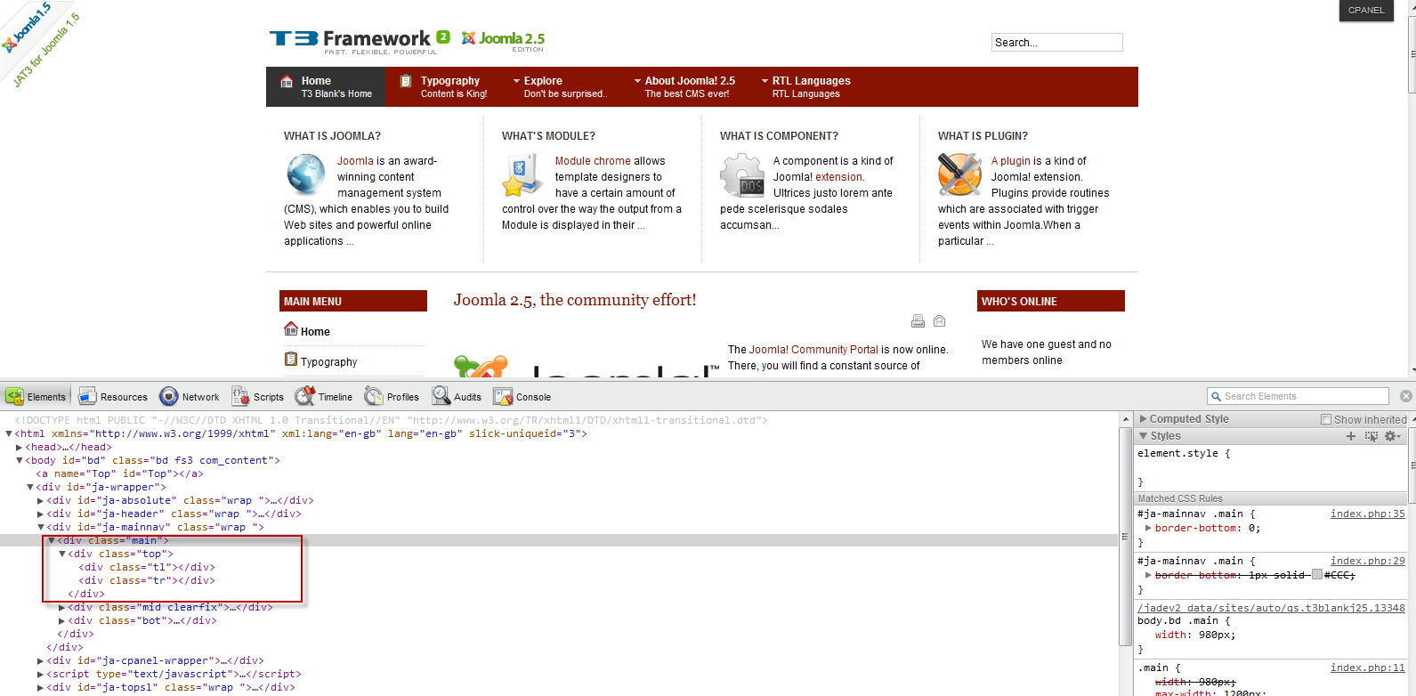
Task: Toggle the Show inherited checkbox
Action: (1326, 419)
